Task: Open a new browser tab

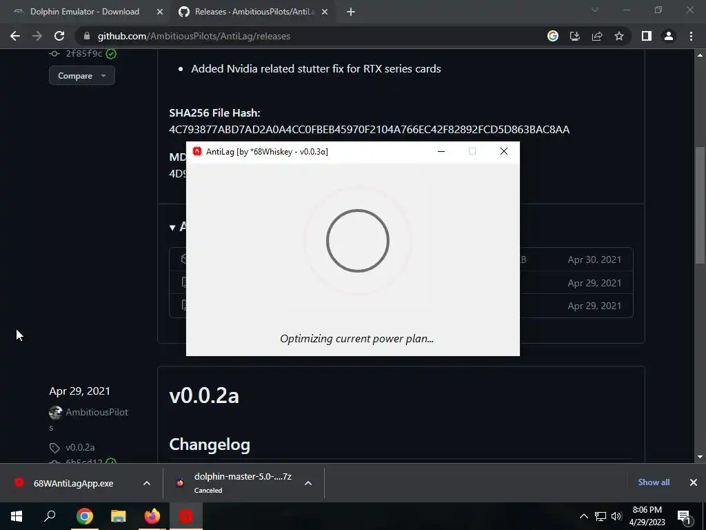Action: [351, 12]
